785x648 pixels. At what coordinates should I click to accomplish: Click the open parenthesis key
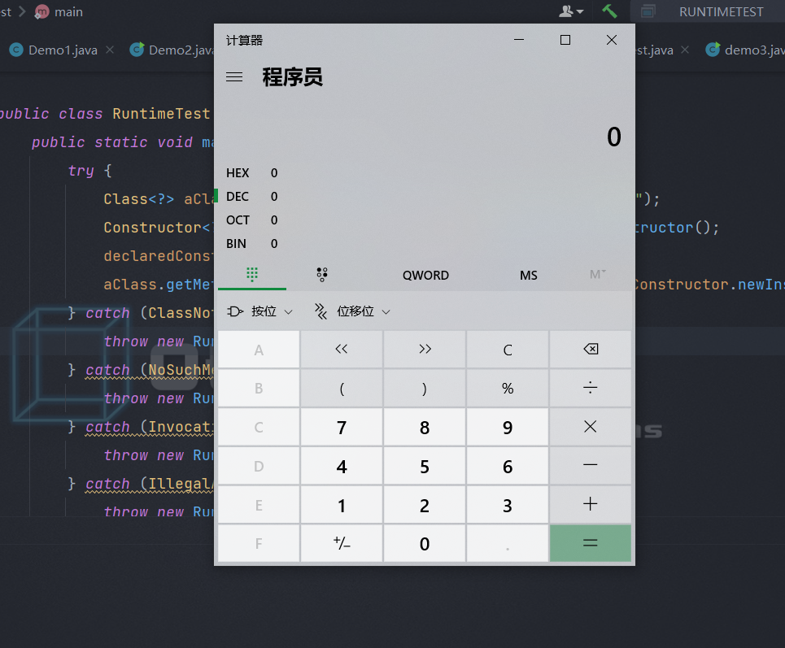point(342,388)
